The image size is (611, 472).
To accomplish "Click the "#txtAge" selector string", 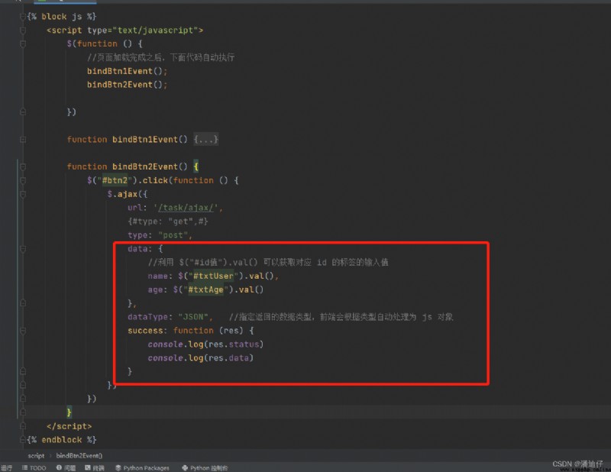I will 205,289.
